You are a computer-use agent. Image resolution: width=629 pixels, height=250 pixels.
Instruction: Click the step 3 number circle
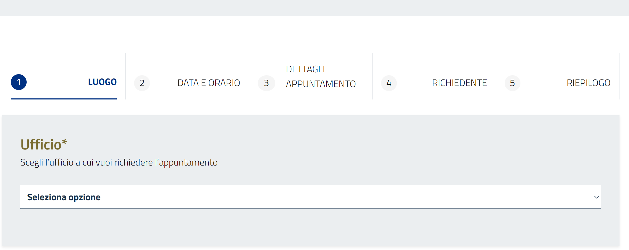(x=266, y=83)
